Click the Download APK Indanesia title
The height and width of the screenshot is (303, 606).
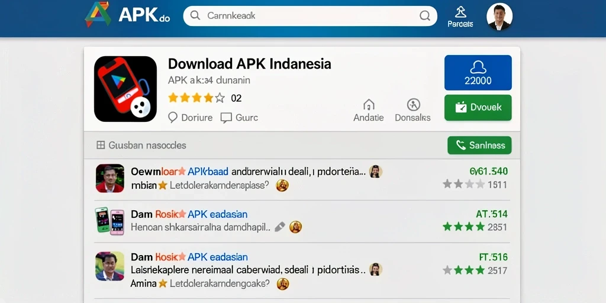point(250,64)
